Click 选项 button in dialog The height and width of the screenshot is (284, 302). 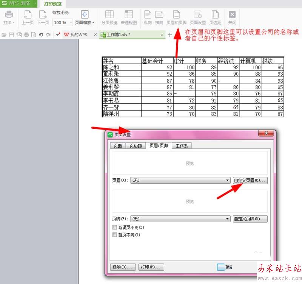coord(123,267)
